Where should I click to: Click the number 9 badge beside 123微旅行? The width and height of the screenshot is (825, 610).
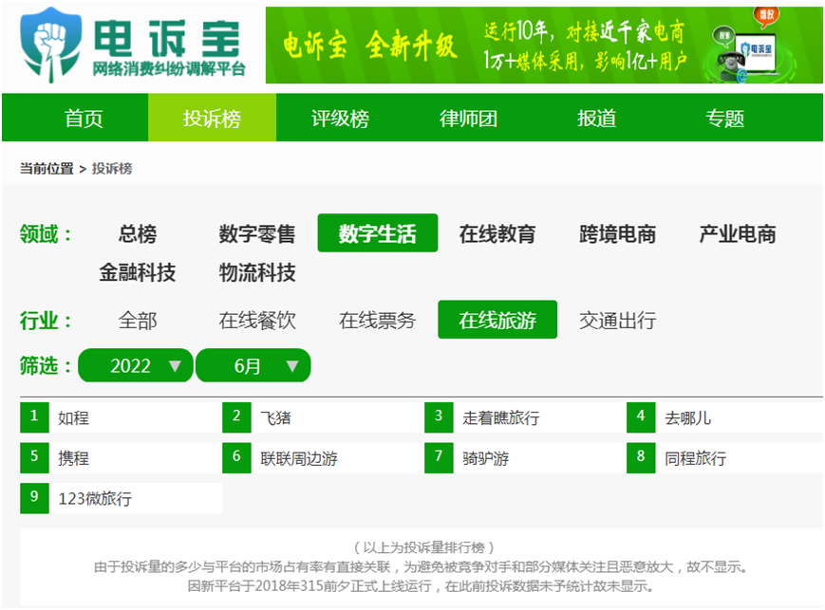34,497
